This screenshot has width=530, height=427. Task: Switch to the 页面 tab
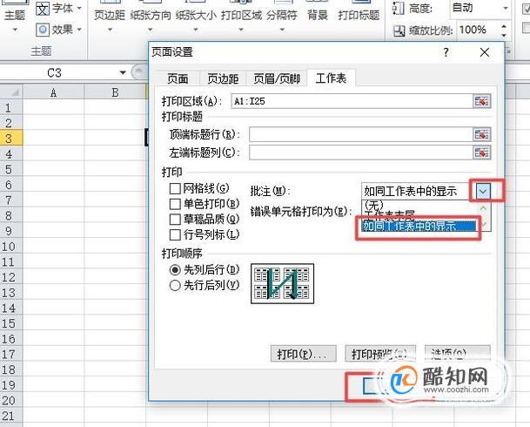(178, 78)
